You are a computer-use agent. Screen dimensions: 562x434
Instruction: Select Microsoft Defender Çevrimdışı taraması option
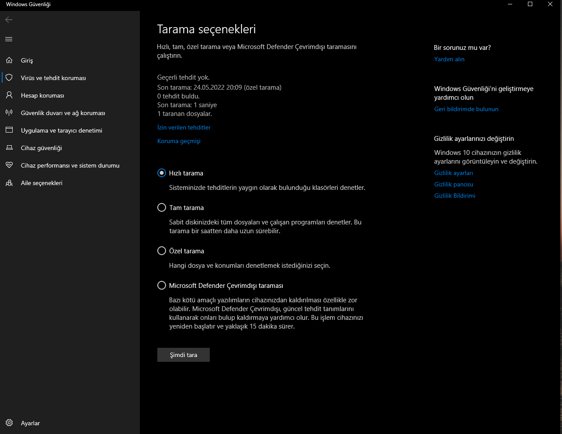coord(162,286)
